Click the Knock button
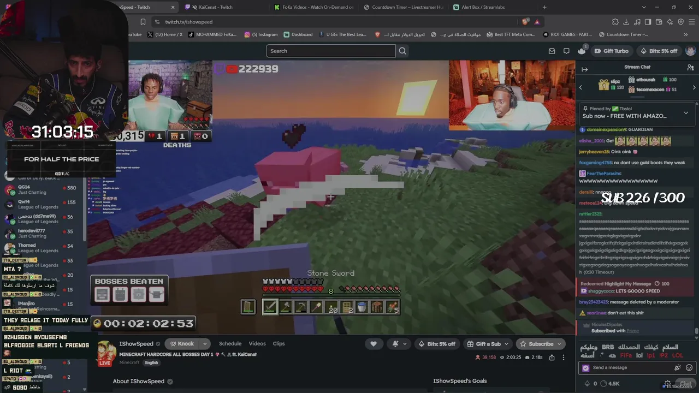 (x=182, y=344)
